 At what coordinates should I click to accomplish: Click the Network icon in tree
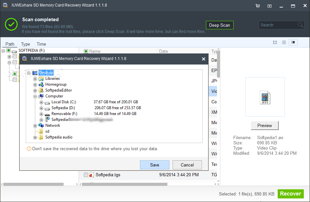point(41,125)
